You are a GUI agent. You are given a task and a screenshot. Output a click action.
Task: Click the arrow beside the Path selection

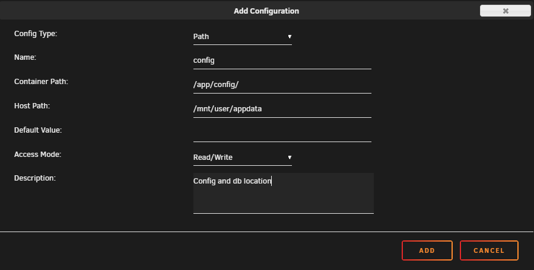coord(290,37)
